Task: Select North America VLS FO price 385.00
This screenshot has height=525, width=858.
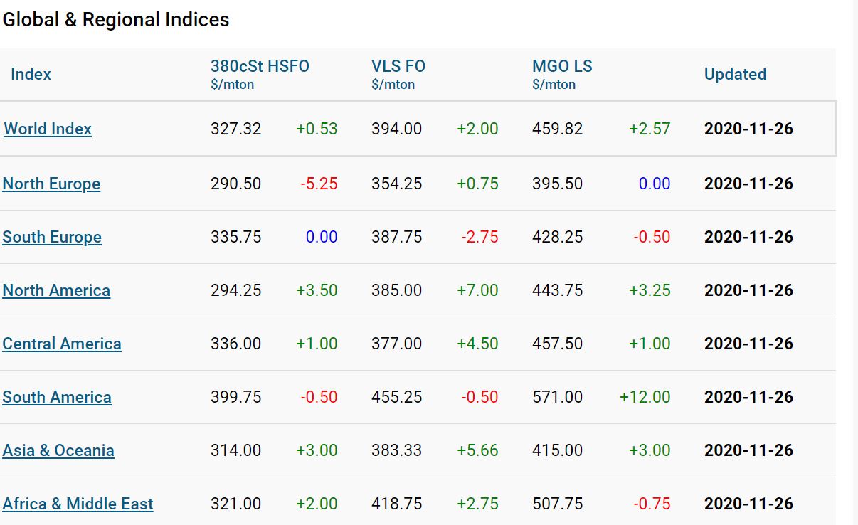Action: [x=397, y=290]
